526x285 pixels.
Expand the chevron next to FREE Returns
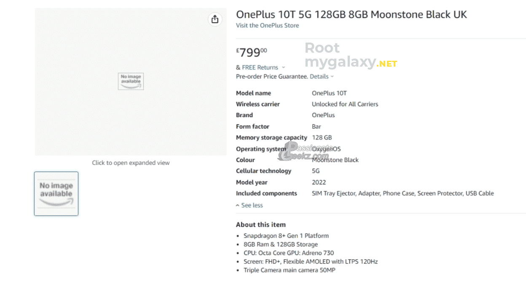(x=283, y=67)
